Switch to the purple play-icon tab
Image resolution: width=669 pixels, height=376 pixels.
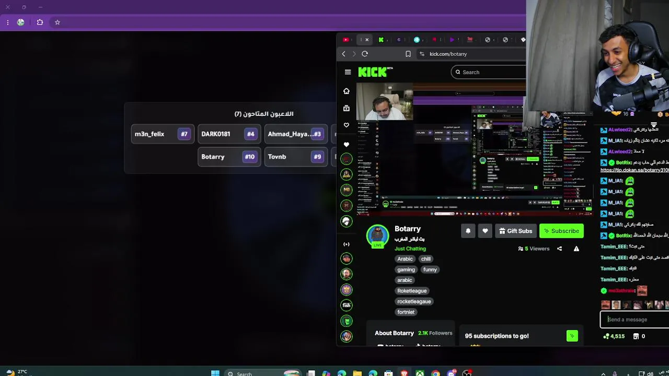pos(452,40)
